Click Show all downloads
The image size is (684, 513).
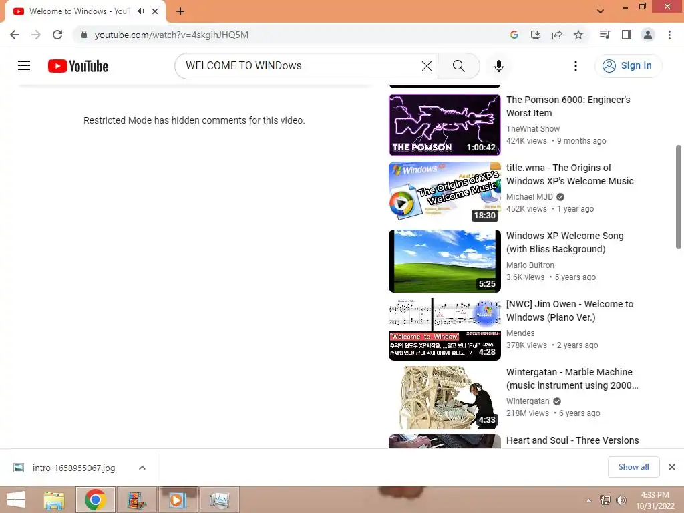[633, 467]
